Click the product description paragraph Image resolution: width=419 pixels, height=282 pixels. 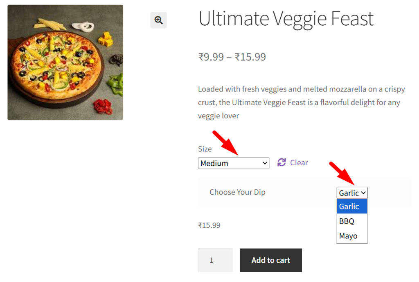click(x=299, y=102)
